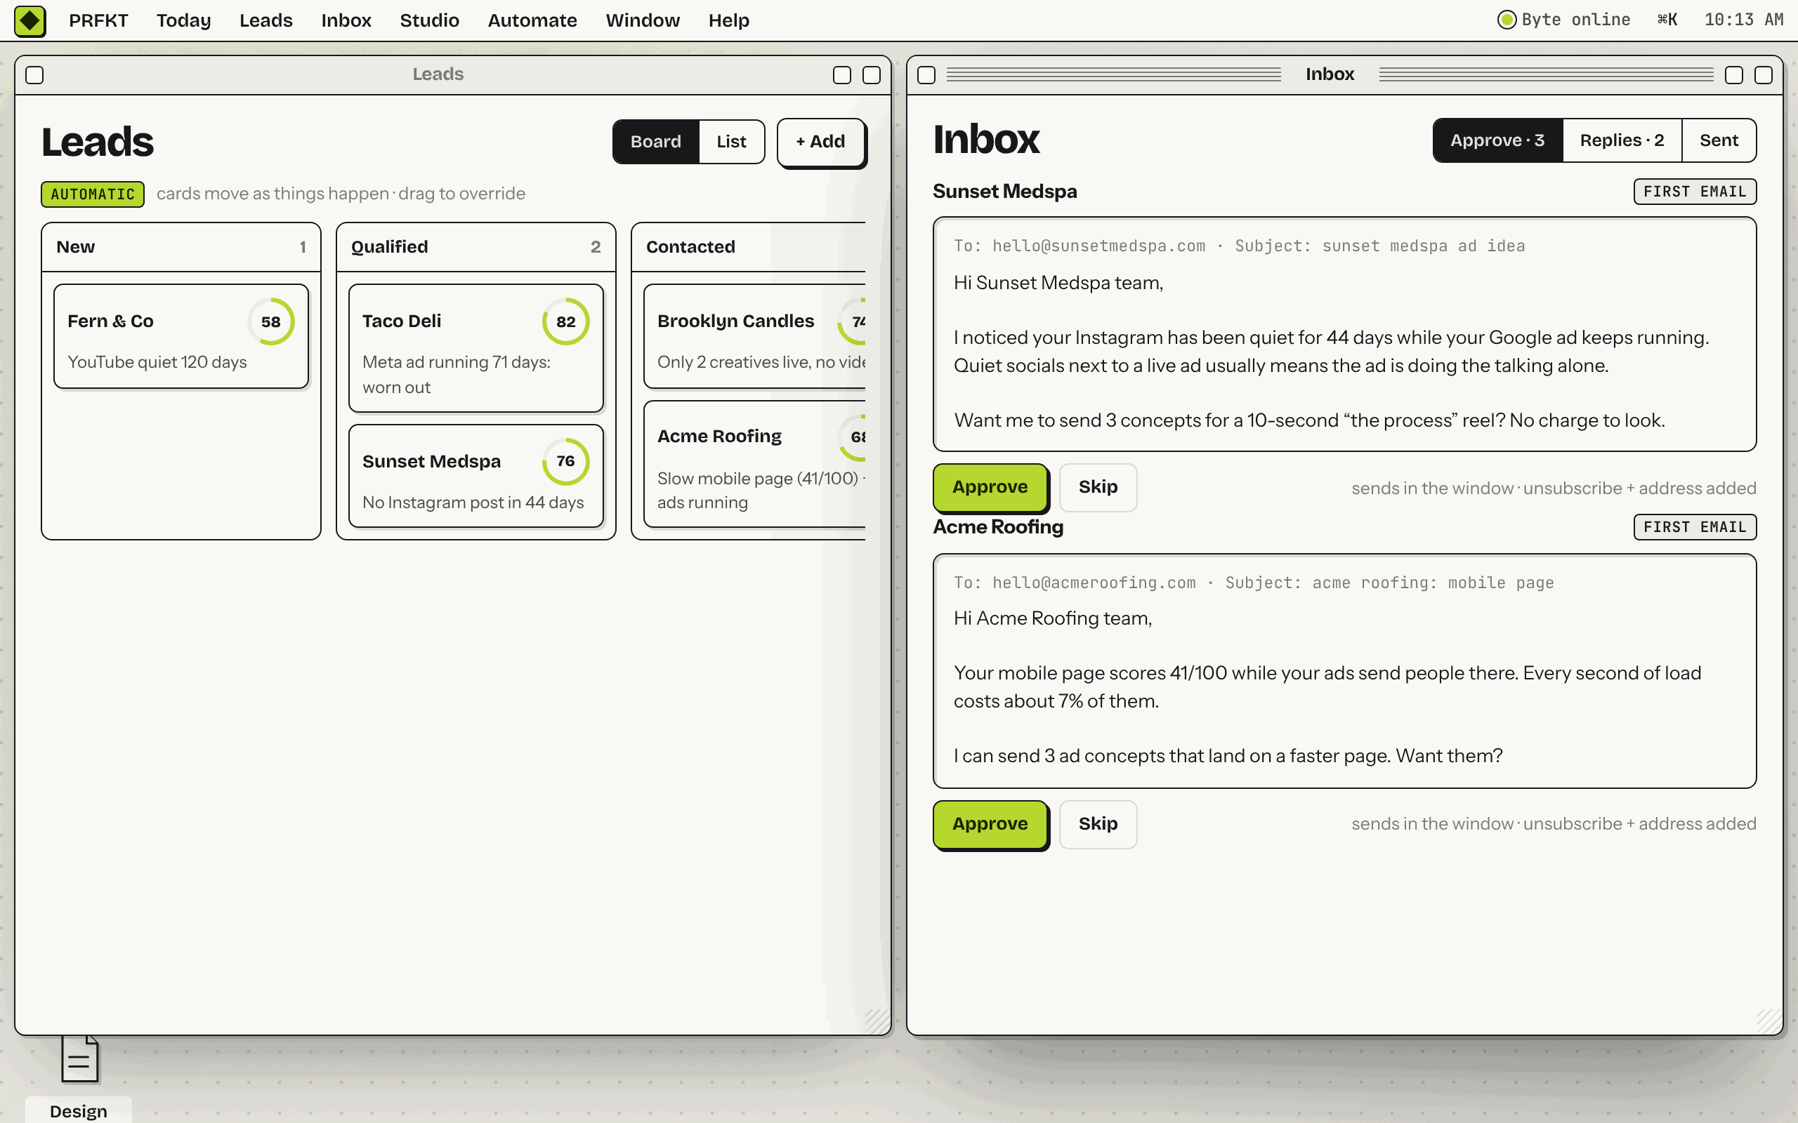Click the resize grip of Inbox window
The height and width of the screenshot is (1123, 1798).
(x=1769, y=1021)
